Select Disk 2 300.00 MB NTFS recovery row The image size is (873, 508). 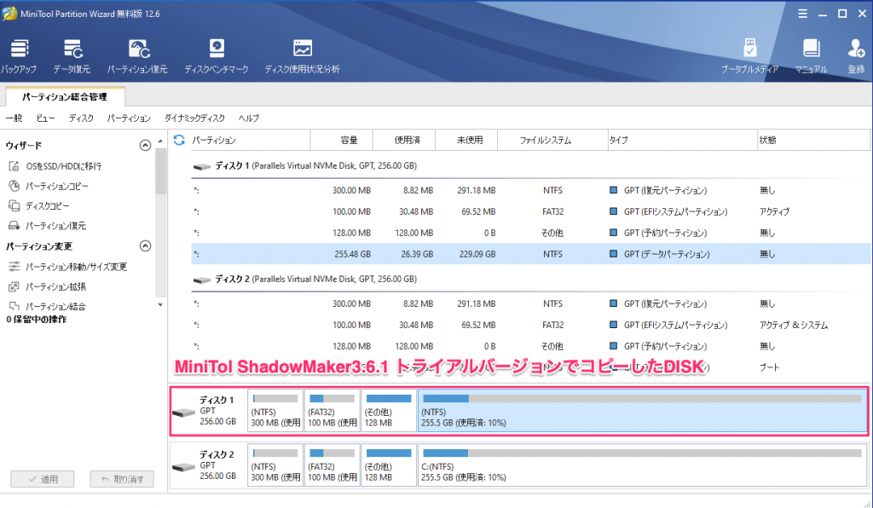[x=530, y=303]
